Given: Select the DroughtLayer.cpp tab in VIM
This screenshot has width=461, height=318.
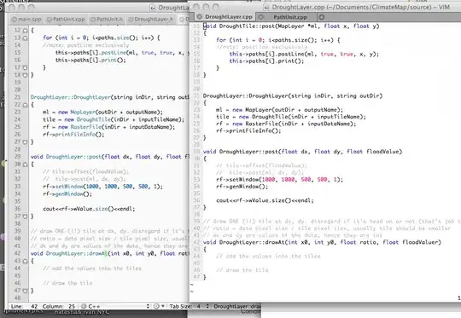Looking at the screenshot, I should (225, 17).
